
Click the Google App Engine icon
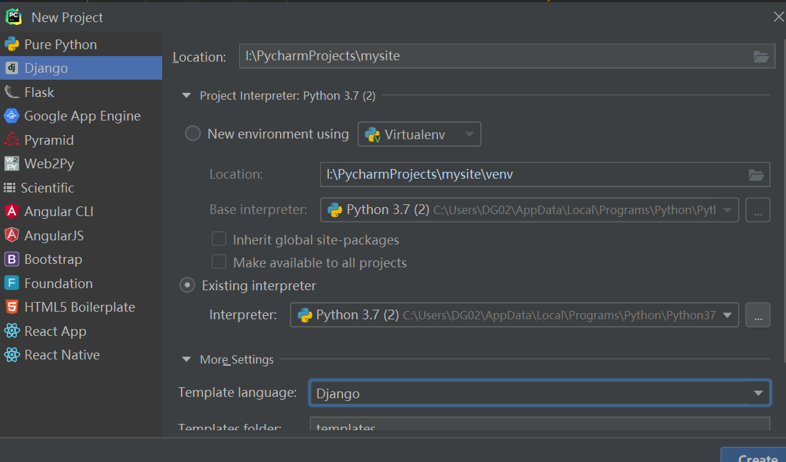pyautogui.click(x=12, y=116)
